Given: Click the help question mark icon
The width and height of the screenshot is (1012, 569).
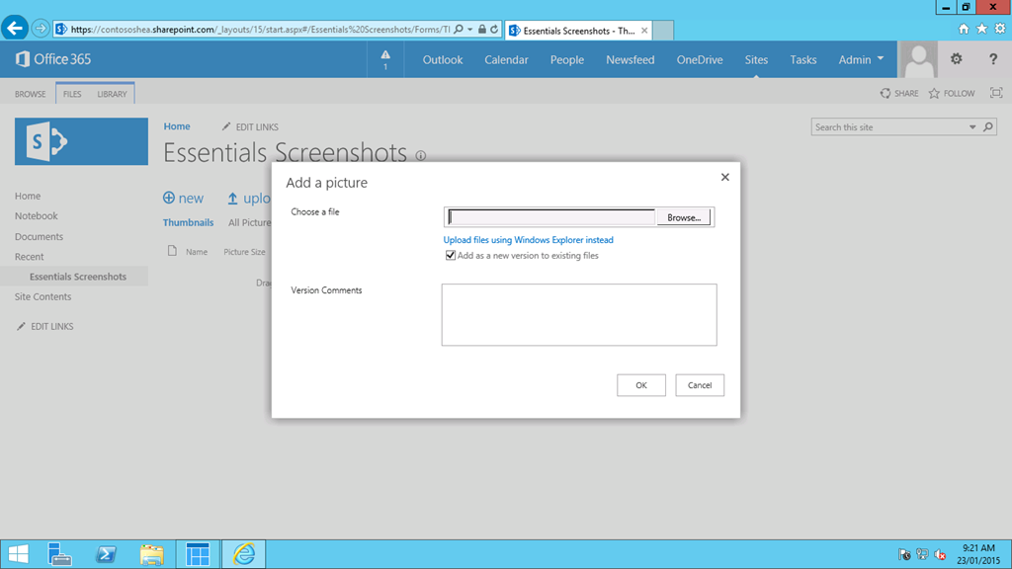Looking at the screenshot, I should pyautogui.click(x=993, y=59).
